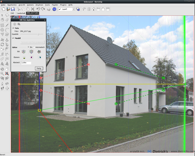Go to Next camera view
This screenshot has height=156, width=195.
(7, 78)
